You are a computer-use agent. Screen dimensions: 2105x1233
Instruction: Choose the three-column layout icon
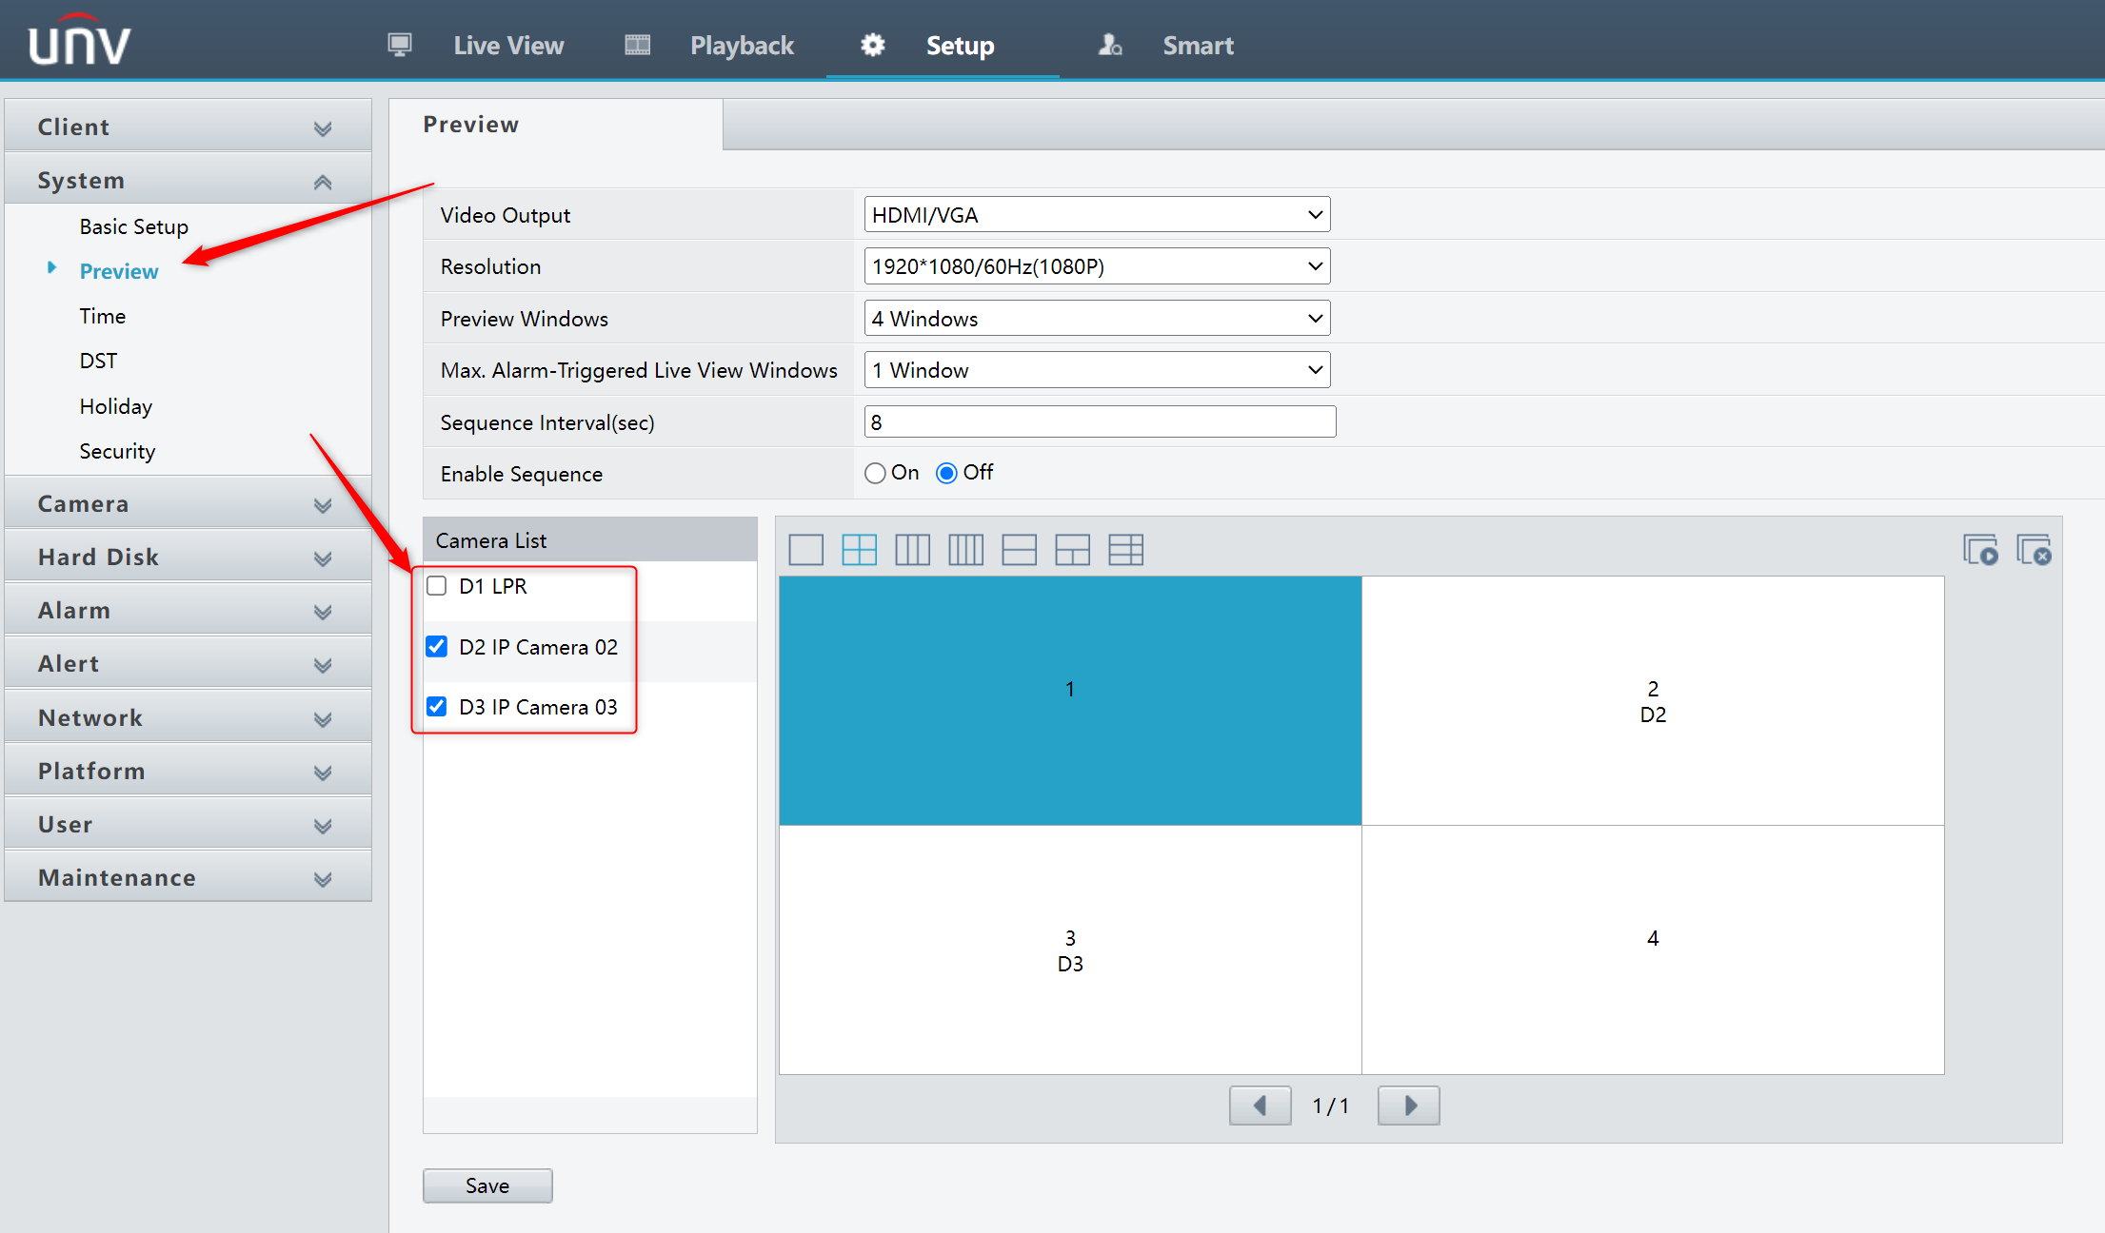912,550
